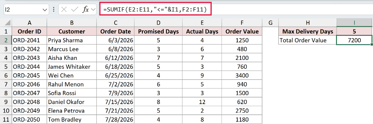Select row 11 header

(x=6, y=120)
